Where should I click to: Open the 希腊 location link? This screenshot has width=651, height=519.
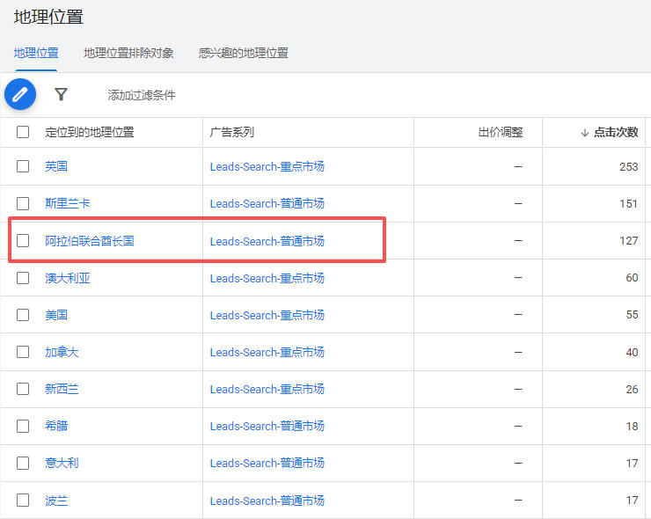coord(56,426)
